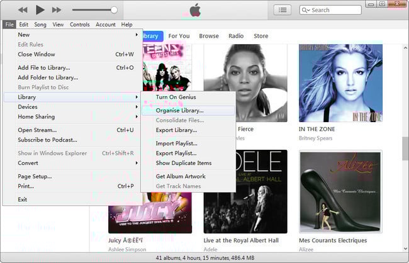Open the Controls menu
Screen dimensions: 409x263
(x=79, y=25)
